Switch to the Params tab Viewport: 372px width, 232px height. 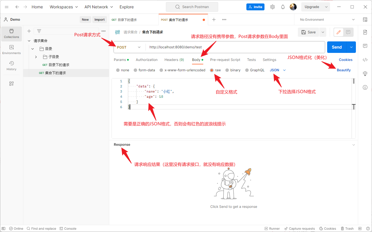click(x=121, y=60)
